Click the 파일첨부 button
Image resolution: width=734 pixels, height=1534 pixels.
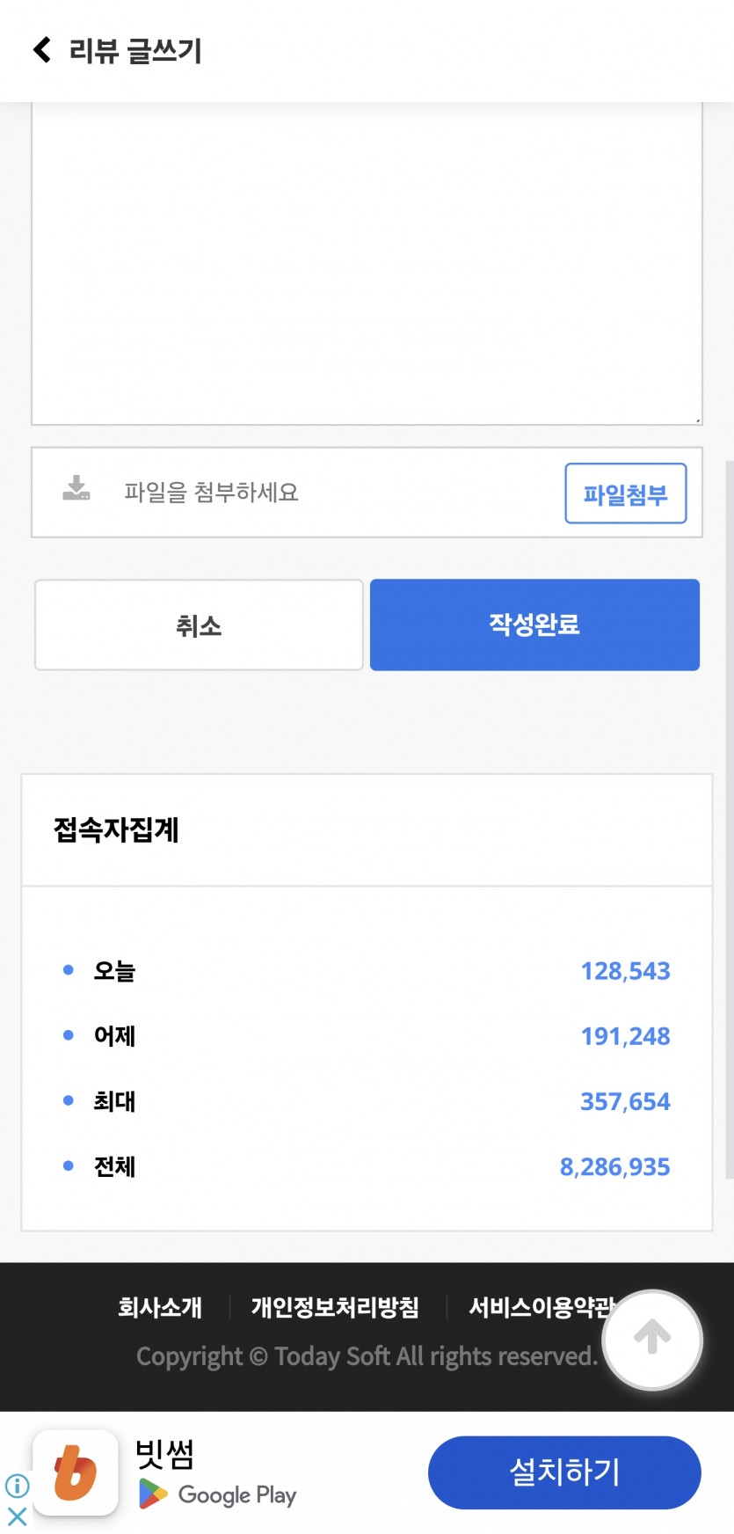click(x=626, y=493)
